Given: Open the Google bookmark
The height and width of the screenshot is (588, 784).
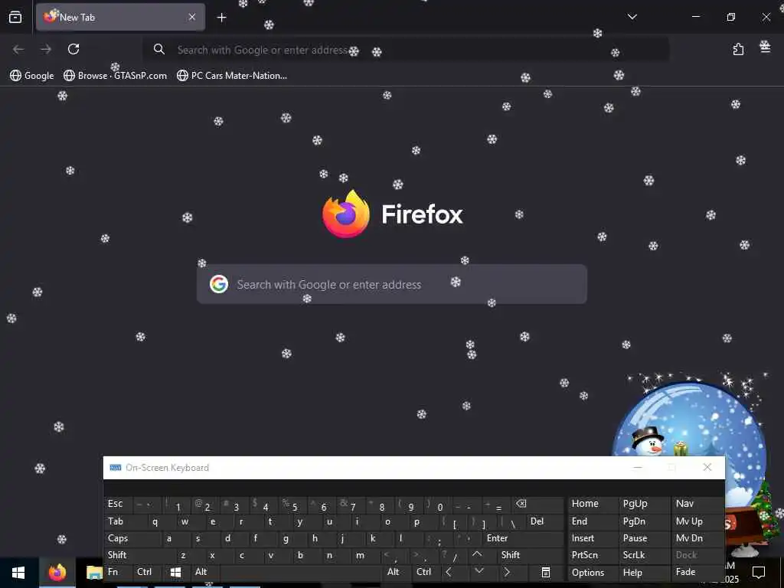Looking at the screenshot, I should tap(32, 76).
